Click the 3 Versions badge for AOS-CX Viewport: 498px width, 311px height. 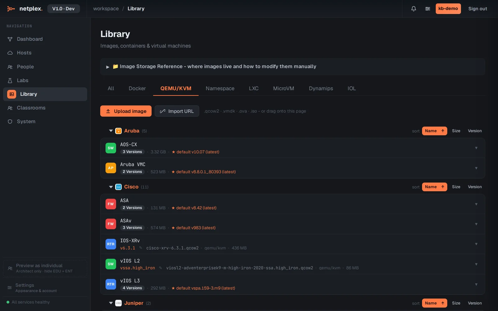(132, 152)
